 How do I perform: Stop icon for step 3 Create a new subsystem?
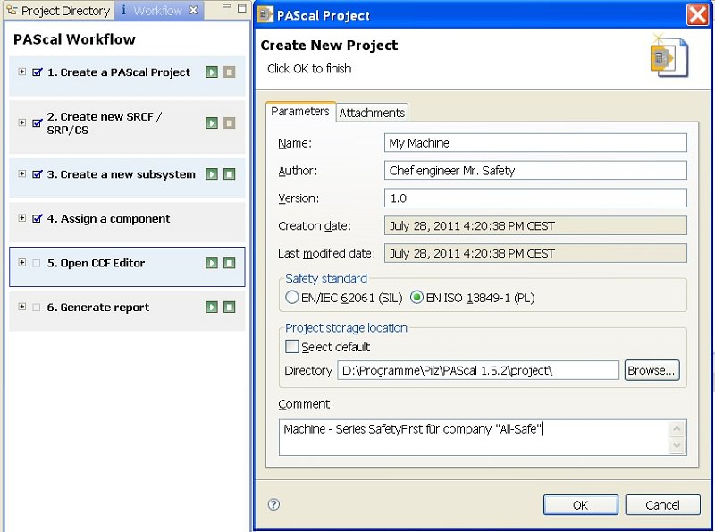[230, 173]
